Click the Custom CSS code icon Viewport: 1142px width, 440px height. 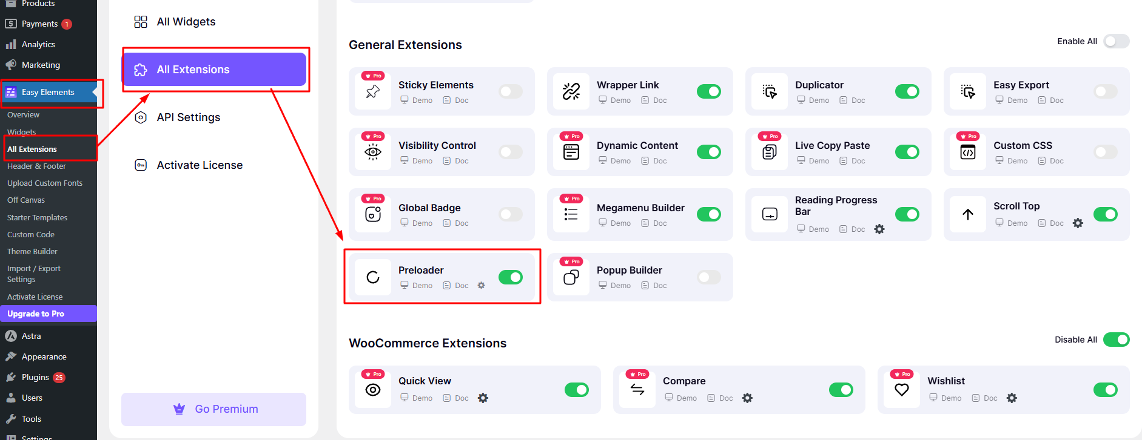[x=968, y=152]
